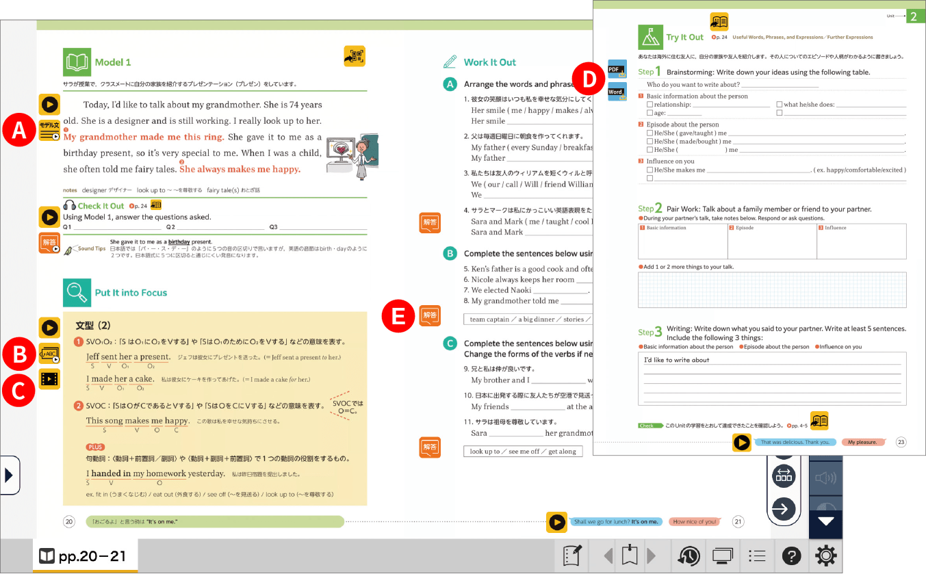Open the history clock icon

689,556
